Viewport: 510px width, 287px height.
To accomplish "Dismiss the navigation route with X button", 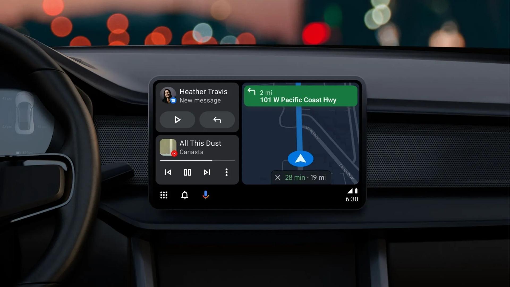I will (278, 177).
